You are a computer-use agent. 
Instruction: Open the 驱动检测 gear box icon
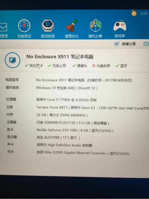click(48, 26)
